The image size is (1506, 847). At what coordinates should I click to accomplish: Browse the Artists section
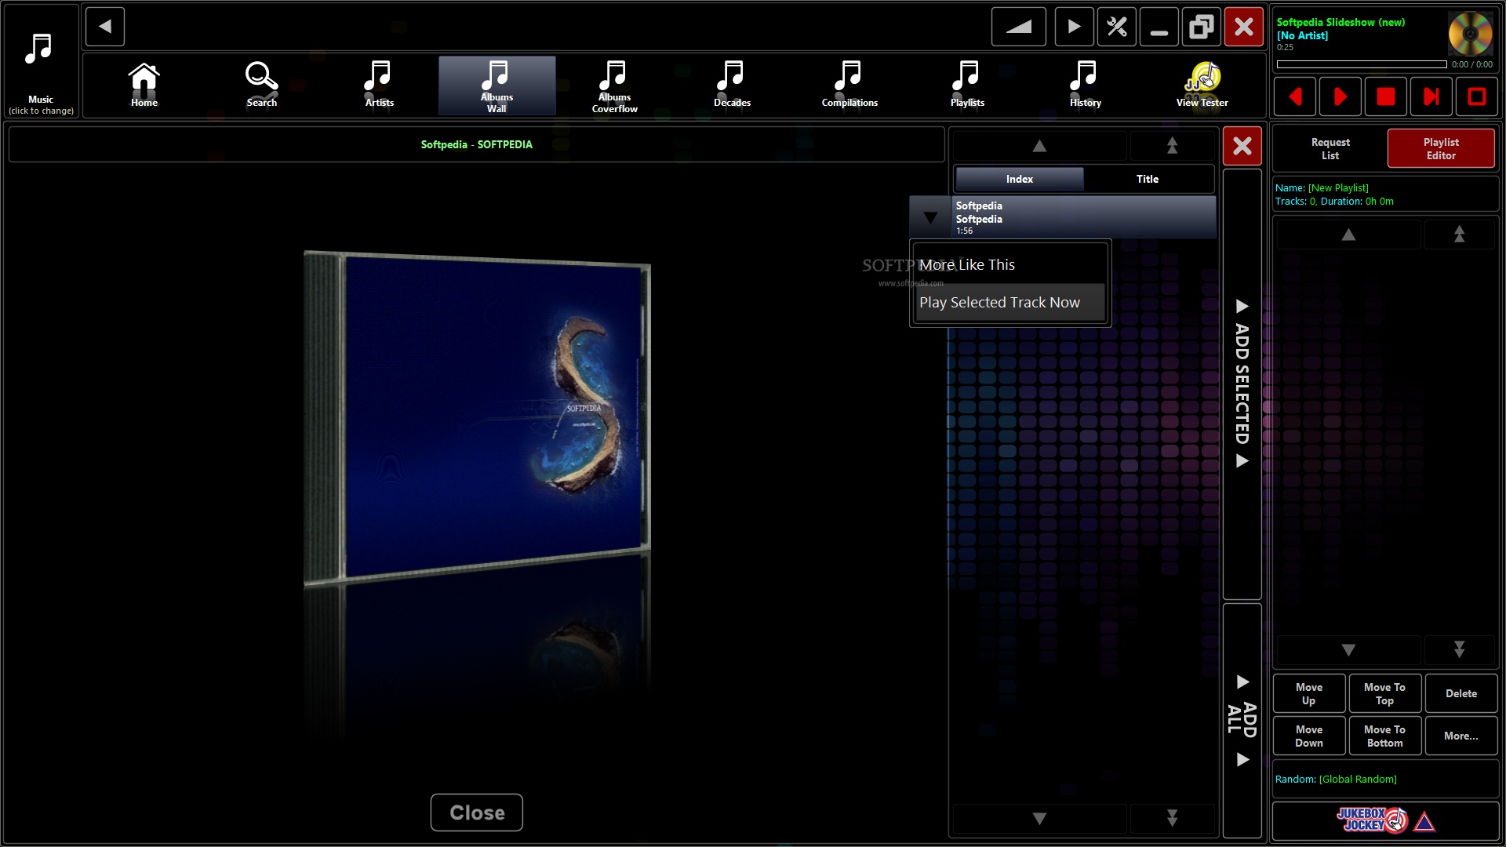tap(379, 85)
